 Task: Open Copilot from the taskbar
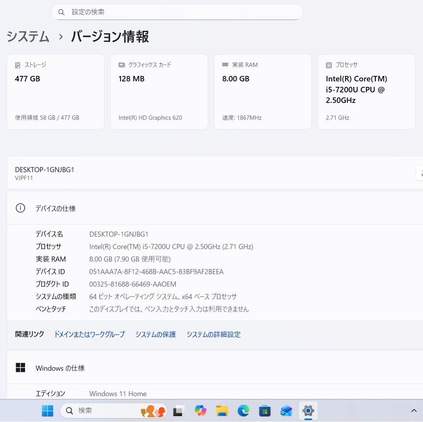pos(200,411)
